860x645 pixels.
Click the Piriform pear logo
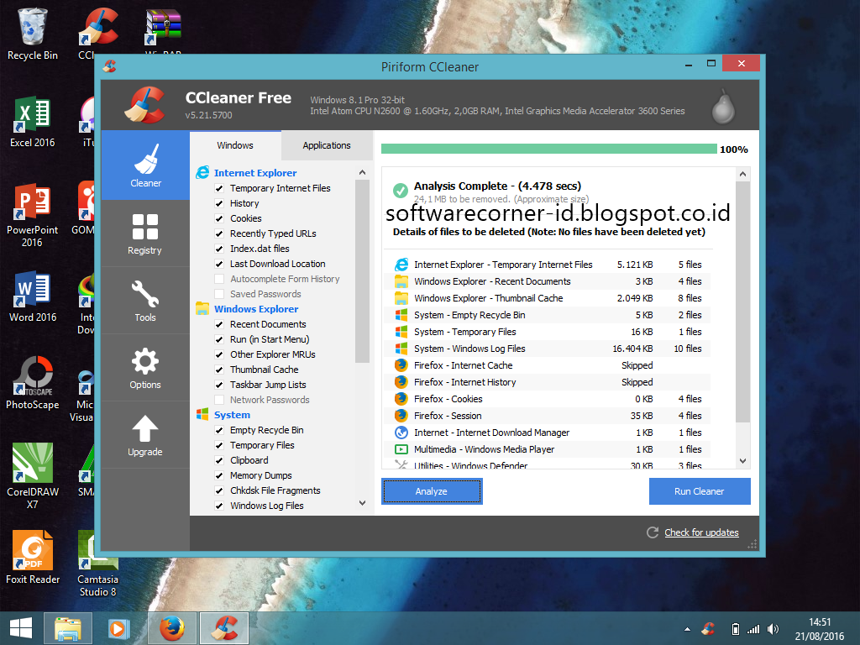[x=723, y=106]
